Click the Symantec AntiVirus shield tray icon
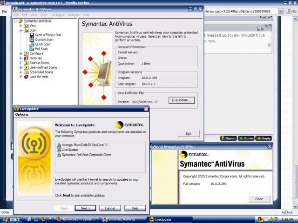This screenshot has width=298, height=223. coord(271,219)
